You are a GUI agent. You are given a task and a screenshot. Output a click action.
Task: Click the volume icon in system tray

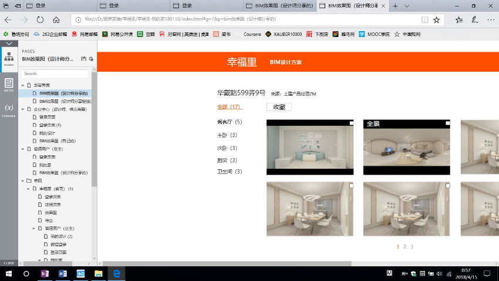coord(440,274)
